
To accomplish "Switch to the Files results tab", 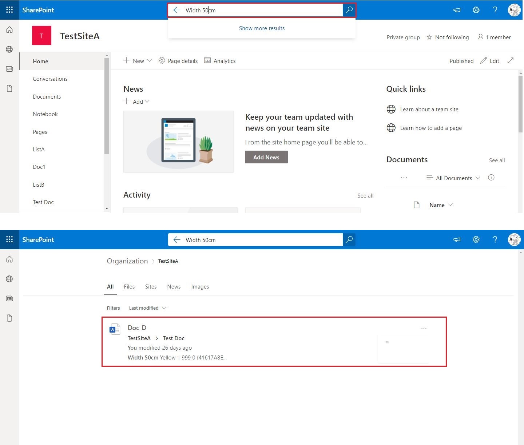I will coord(129,287).
